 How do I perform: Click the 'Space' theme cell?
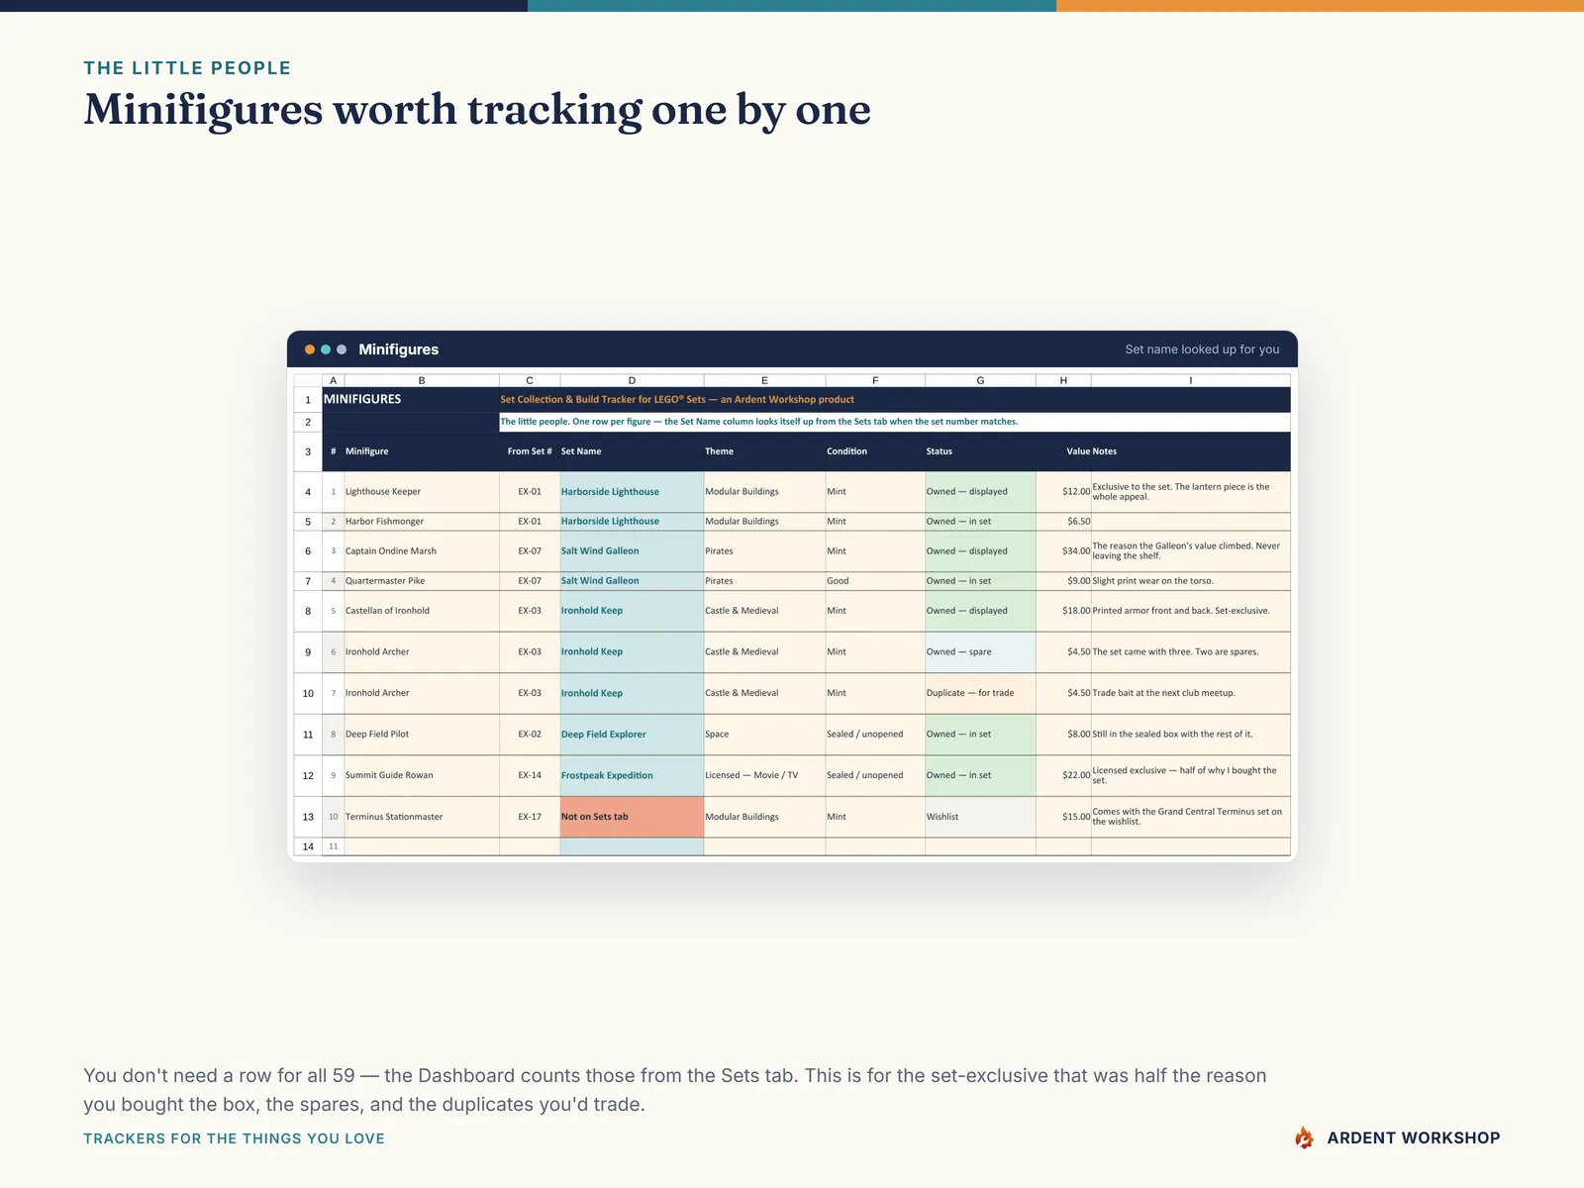[764, 735]
